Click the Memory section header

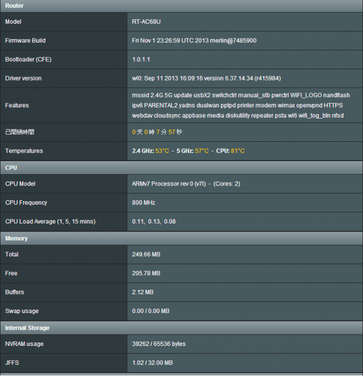[x=181, y=238]
